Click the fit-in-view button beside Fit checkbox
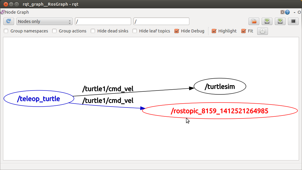Screen dimensions: 302x170 point(262,31)
